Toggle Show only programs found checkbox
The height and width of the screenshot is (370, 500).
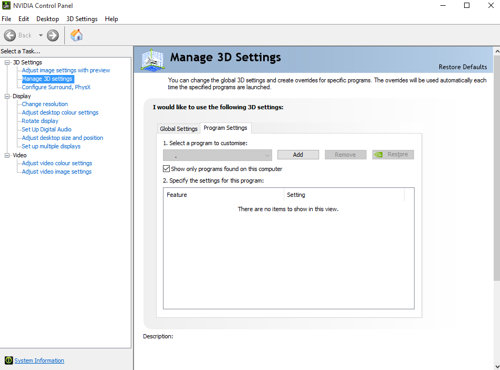pos(166,168)
